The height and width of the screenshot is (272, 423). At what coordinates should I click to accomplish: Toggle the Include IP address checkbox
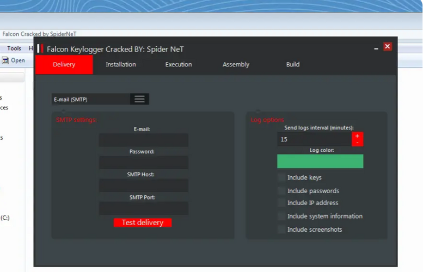click(281, 202)
